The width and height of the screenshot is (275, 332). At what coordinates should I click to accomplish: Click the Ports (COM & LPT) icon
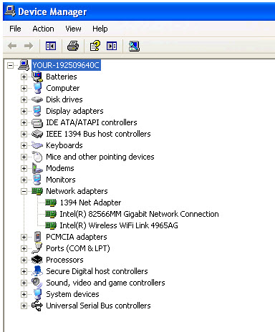37,248
